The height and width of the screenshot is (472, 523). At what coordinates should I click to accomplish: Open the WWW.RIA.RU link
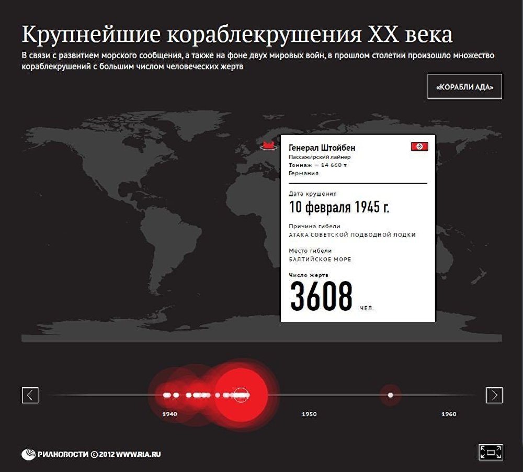tap(139, 454)
